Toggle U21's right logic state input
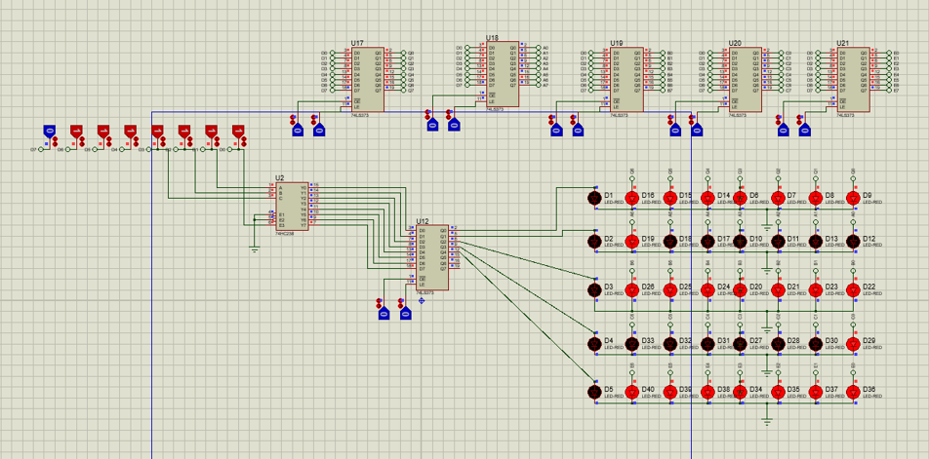The width and height of the screenshot is (929, 459). (x=806, y=128)
